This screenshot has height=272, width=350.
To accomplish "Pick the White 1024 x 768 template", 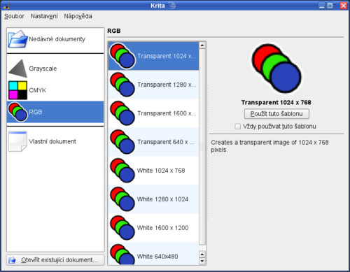I will point(153,171).
